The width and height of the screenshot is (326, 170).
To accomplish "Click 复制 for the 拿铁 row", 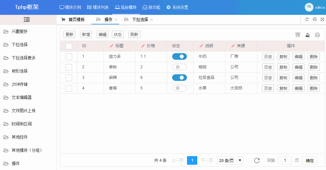I will (283, 67).
